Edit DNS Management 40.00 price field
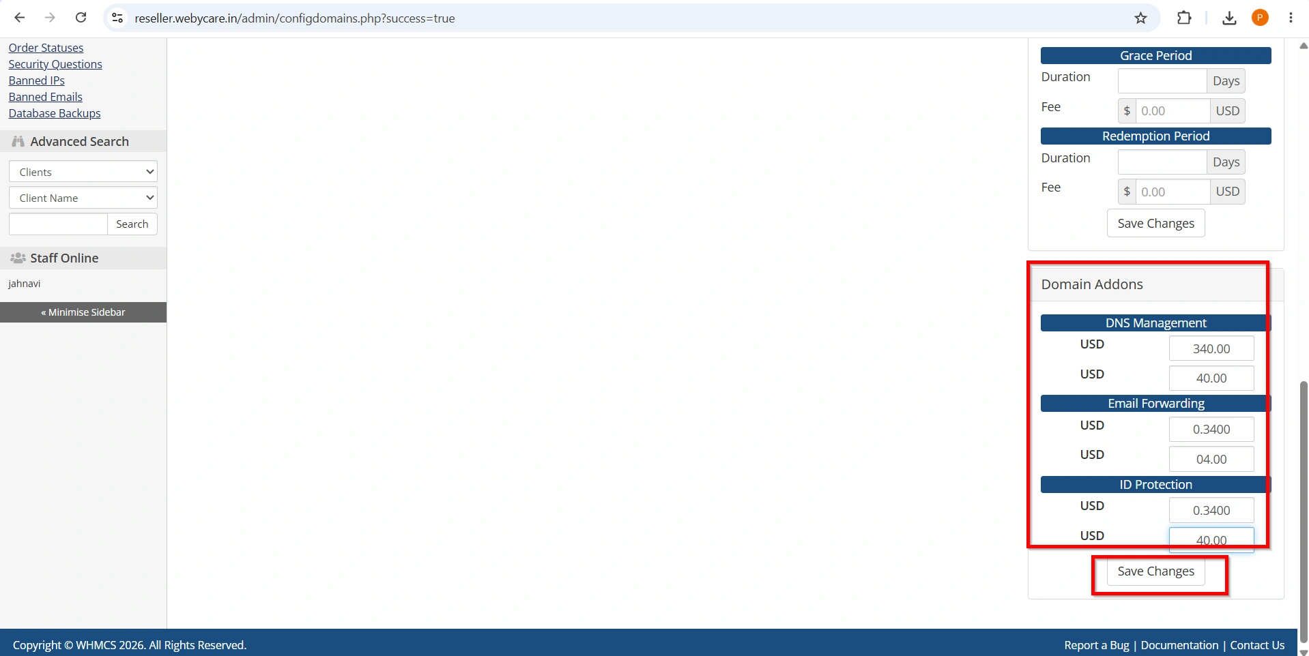Screen dimensions: 1309x656 pos(1211,378)
